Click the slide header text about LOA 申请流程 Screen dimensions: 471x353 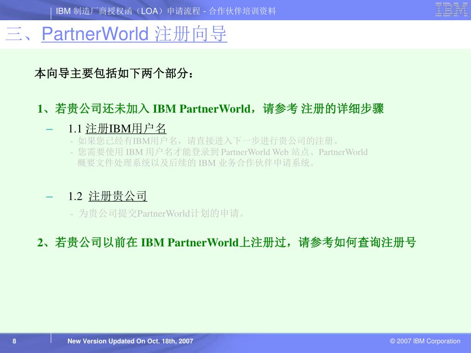pyautogui.click(x=166, y=12)
